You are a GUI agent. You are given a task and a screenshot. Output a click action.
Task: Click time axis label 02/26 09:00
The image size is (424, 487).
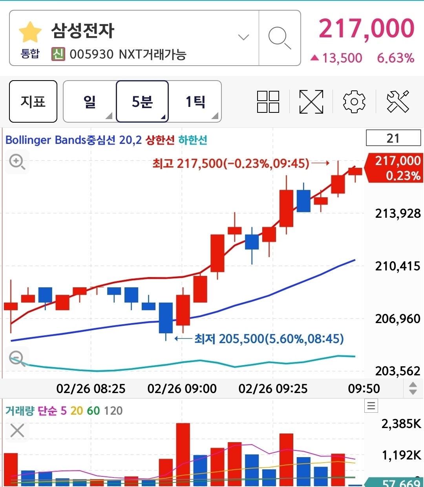(182, 389)
